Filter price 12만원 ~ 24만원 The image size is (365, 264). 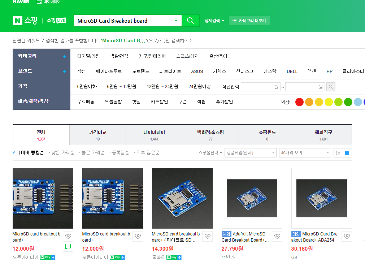click(162, 87)
